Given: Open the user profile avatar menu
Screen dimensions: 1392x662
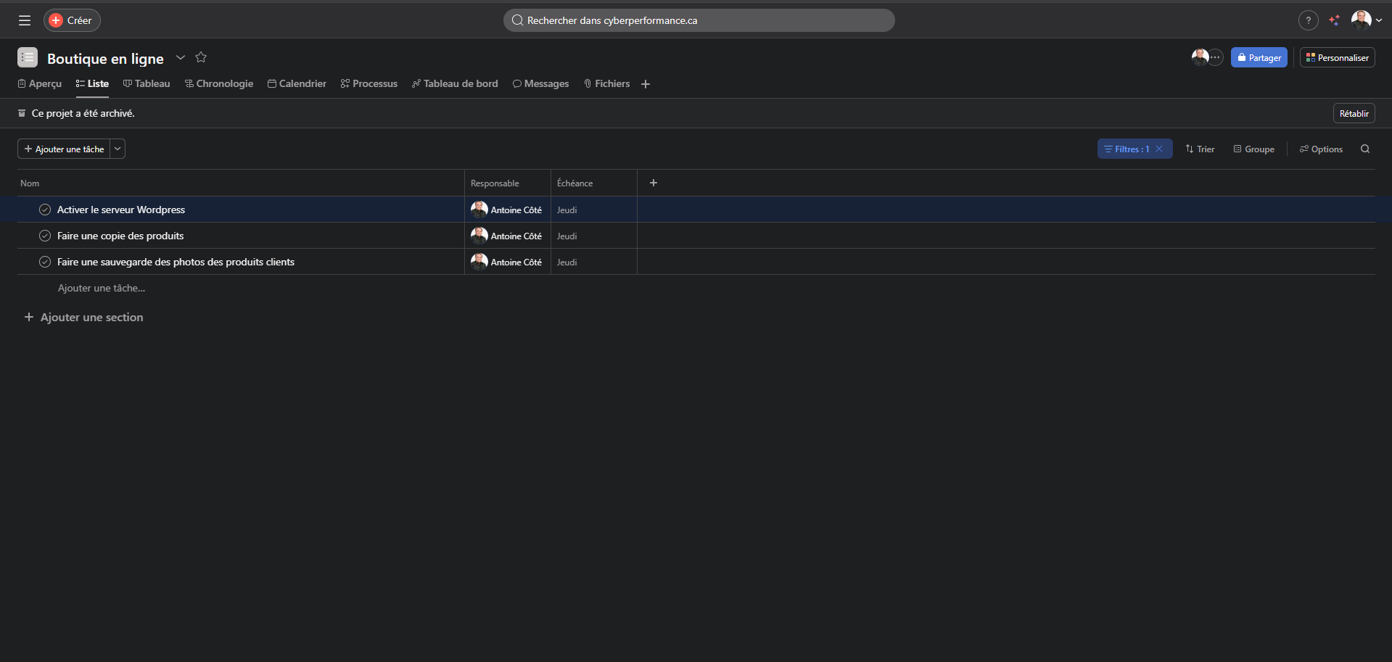Looking at the screenshot, I should pos(1366,20).
